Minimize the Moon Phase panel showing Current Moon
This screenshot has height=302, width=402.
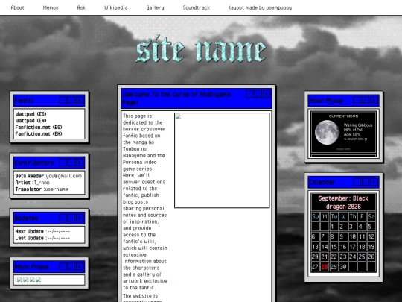coord(357,101)
